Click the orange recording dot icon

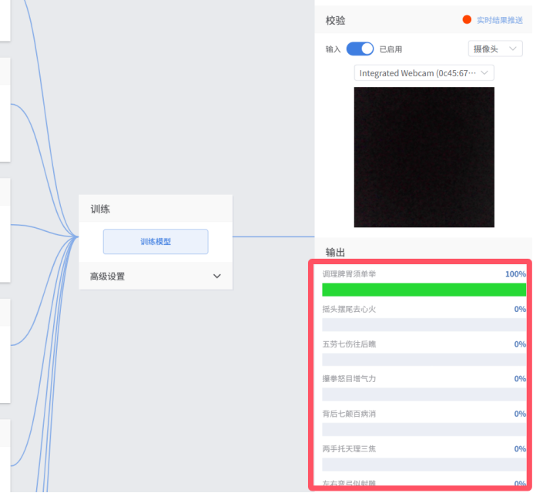pos(467,20)
